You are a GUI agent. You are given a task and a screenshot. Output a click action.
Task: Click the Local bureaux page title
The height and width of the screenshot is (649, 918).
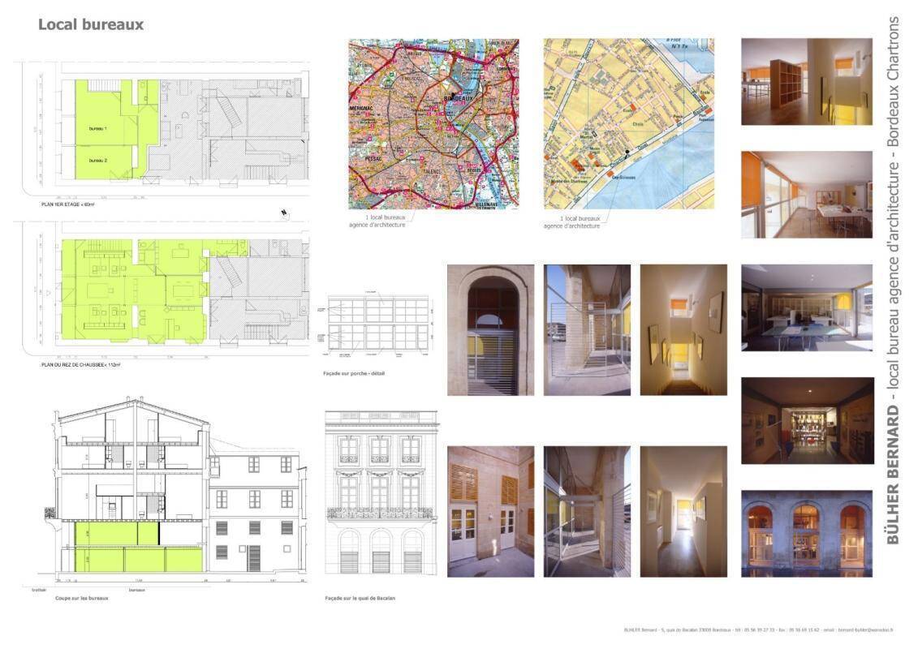[x=91, y=24]
